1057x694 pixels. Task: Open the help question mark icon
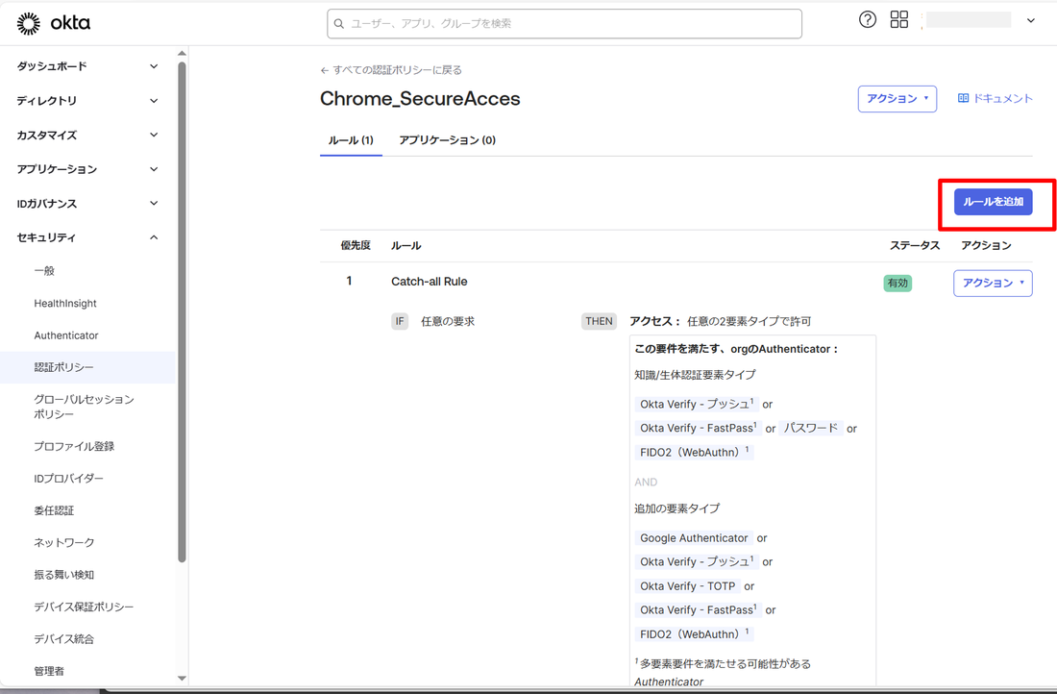click(868, 19)
